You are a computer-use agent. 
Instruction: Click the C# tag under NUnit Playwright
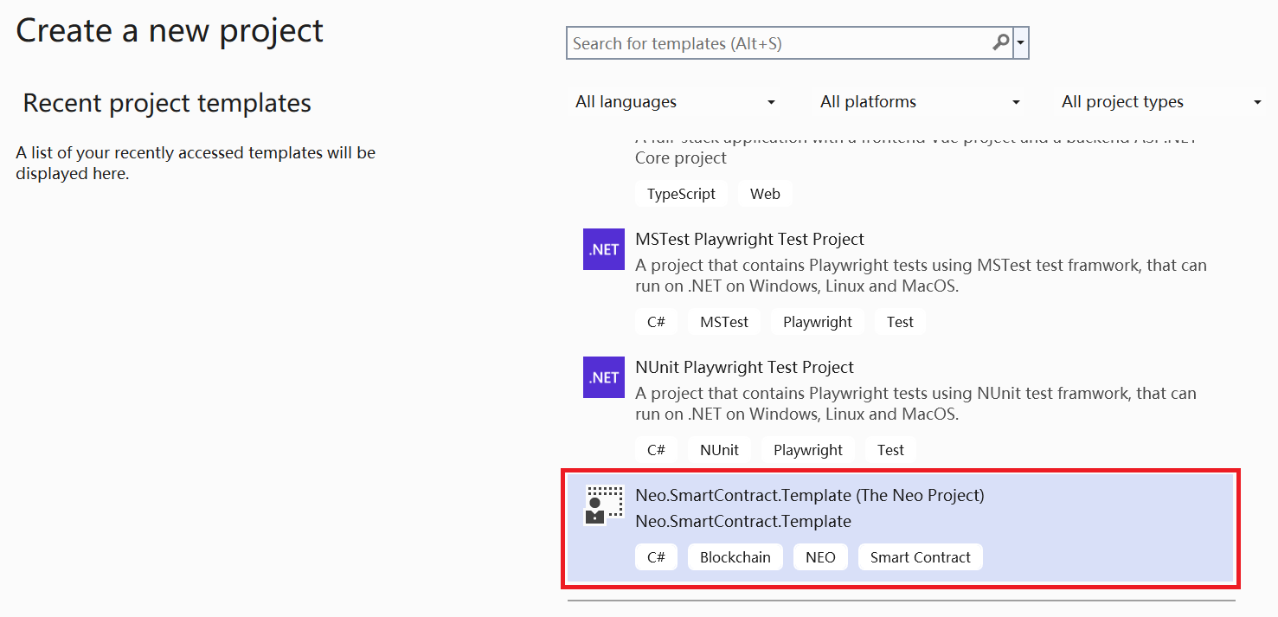coord(656,450)
